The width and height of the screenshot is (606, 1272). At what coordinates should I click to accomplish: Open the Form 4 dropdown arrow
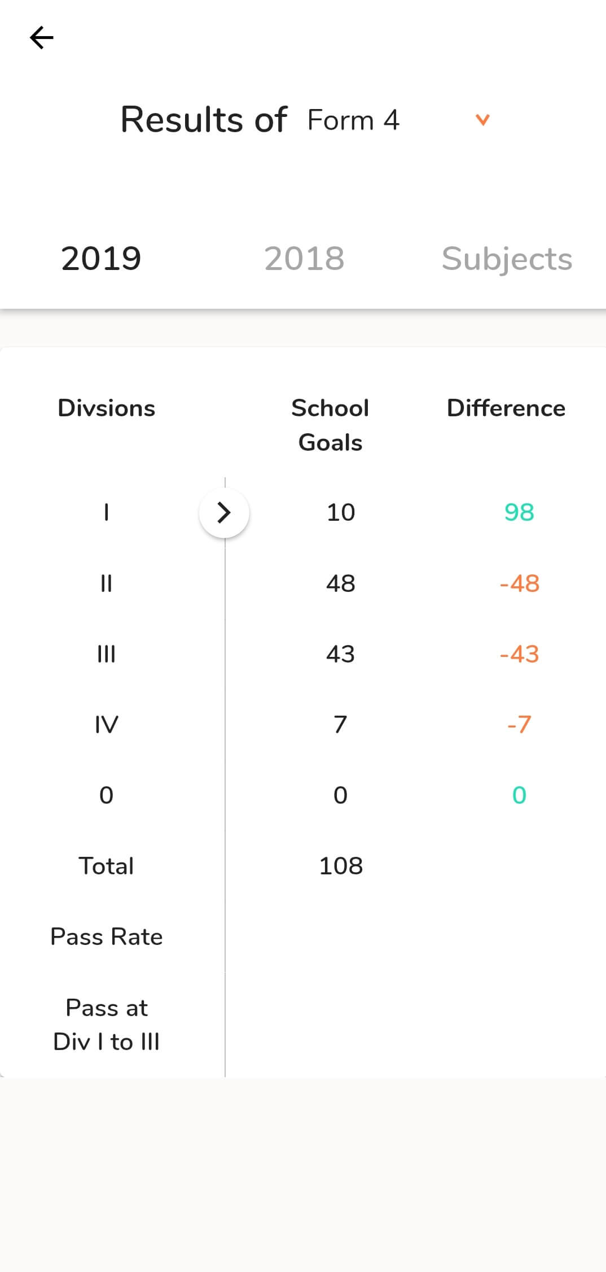482,120
